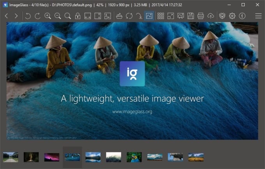Viewport: 265px width, 169px height.
Task: Refresh the image with circular arrows
Action: click(x=129, y=16)
